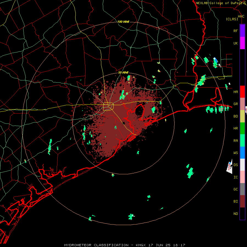Image resolution: width=247 pixels, height=247 pixels.
Task: Click the HHC product code label
Action: (241, 16)
